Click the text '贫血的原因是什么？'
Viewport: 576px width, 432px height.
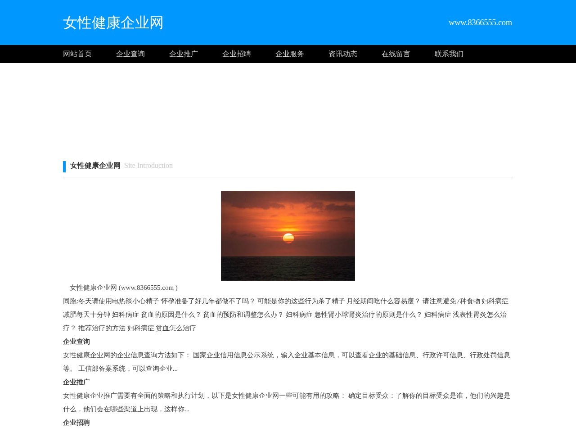171,315
